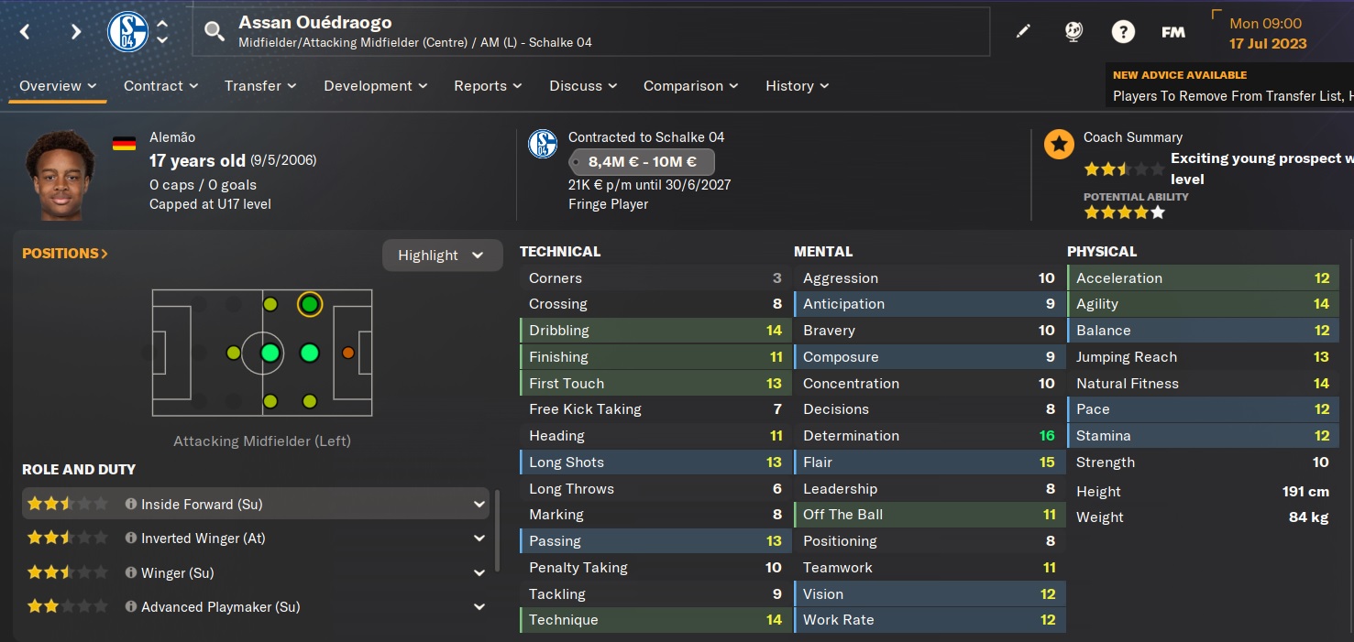Viewport: 1354px width, 642px height.
Task: Click the pencil edit icon
Action: tap(1023, 32)
